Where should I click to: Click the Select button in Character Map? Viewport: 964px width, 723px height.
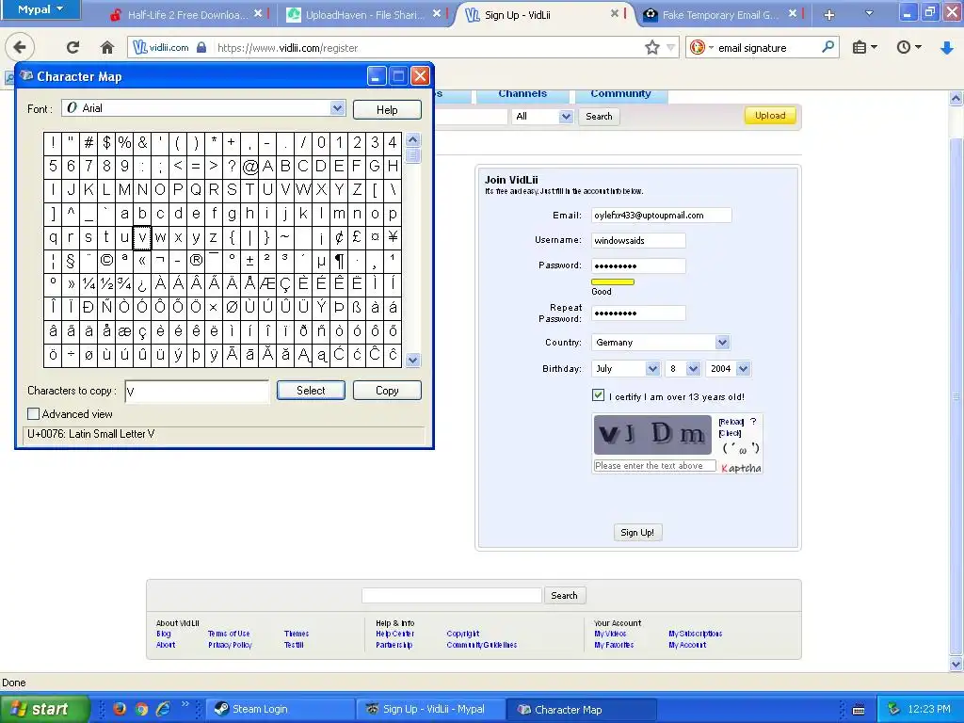(x=311, y=391)
